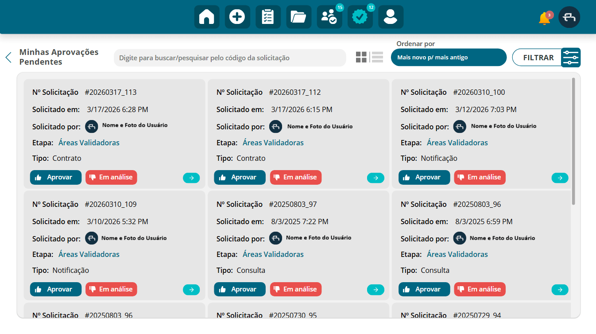Approve request requested 8/3/2025 6:59 PM
Viewport: 596px width, 334px height.
(x=424, y=289)
